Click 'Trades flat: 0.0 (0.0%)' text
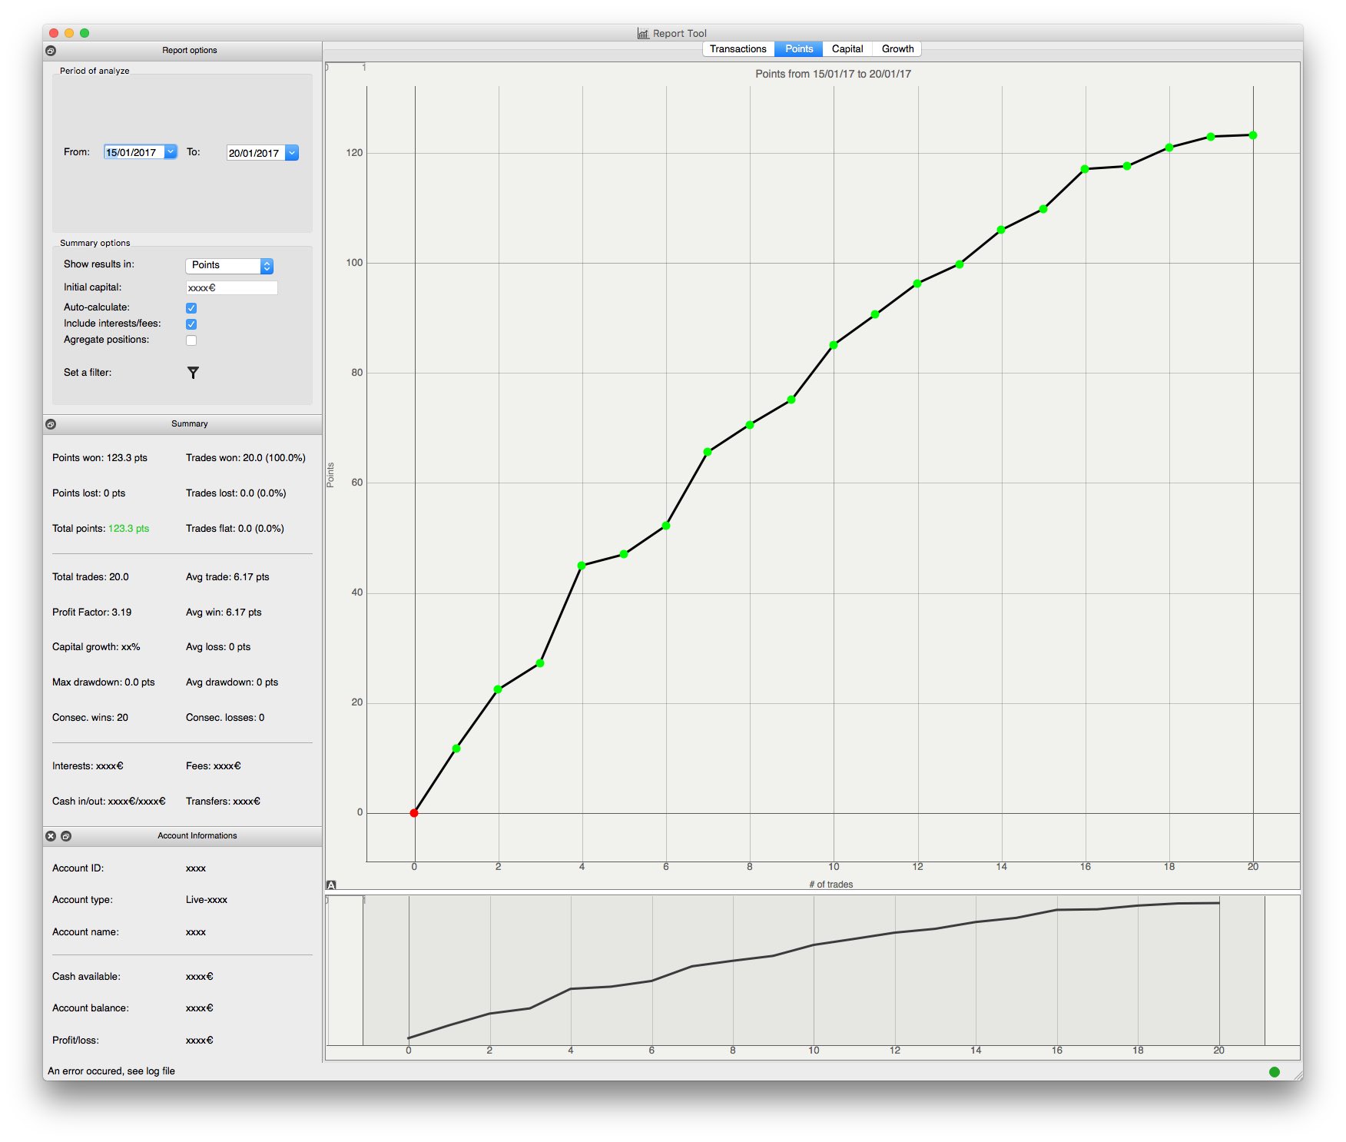 point(235,529)
